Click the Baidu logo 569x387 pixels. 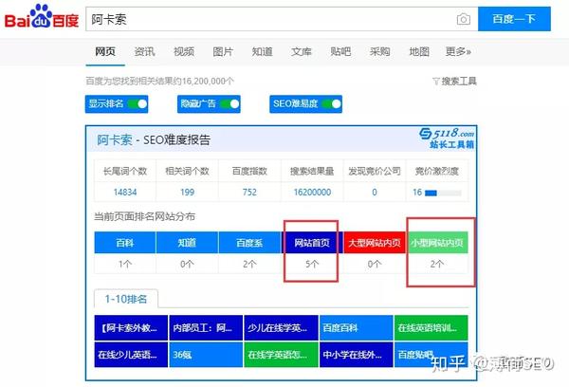42,17
